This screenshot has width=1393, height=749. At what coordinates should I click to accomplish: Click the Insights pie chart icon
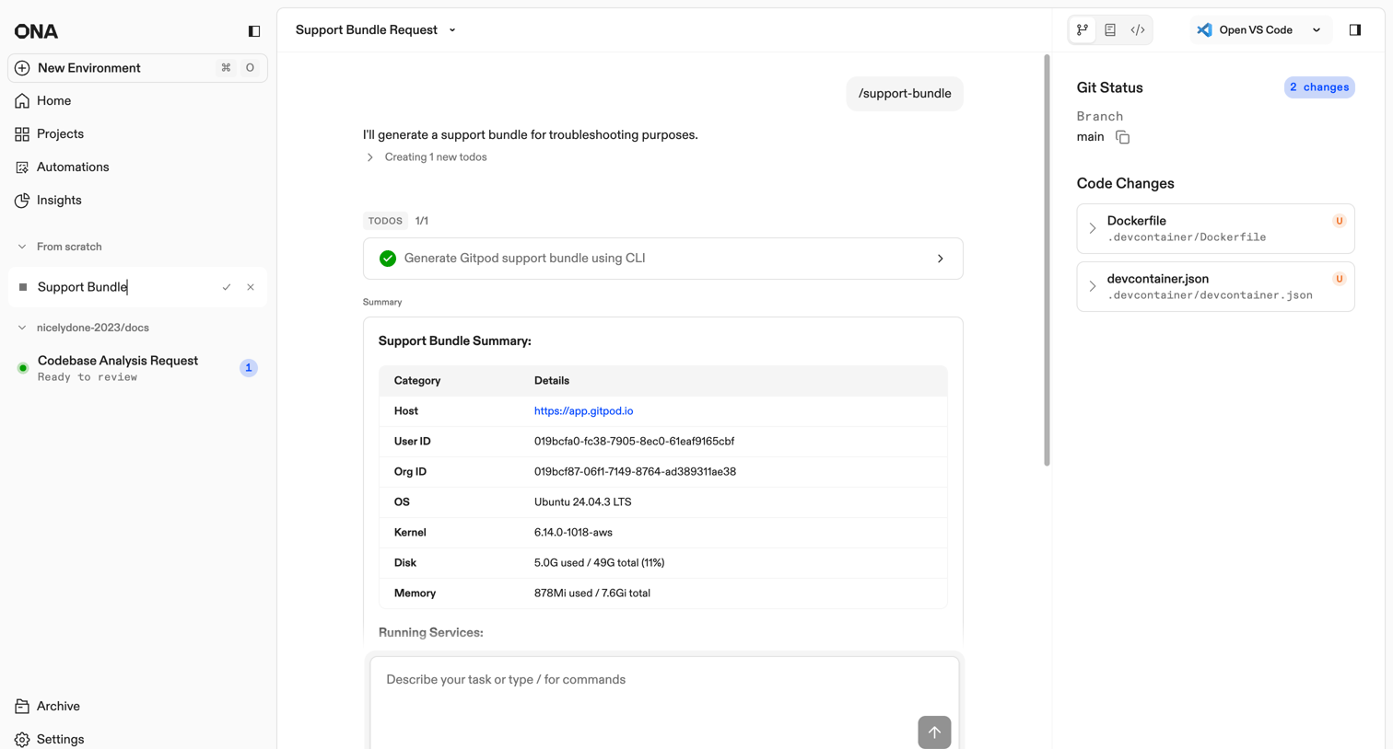pyautogui.click(x=22, y=201)
